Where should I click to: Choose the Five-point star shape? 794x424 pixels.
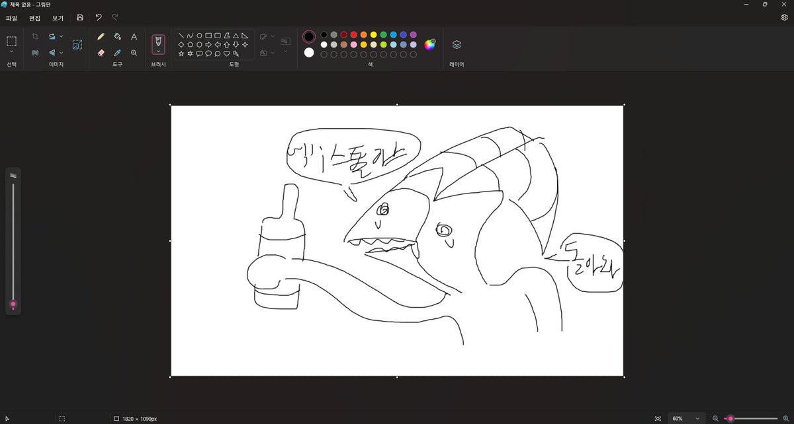click(x=181, y=53)
